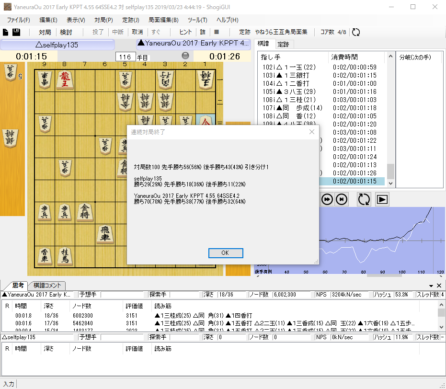The height and width of the screenshot is (389, 446).
Task: Switch to the 棋譜コメント tab
Action: click(47, 286)
